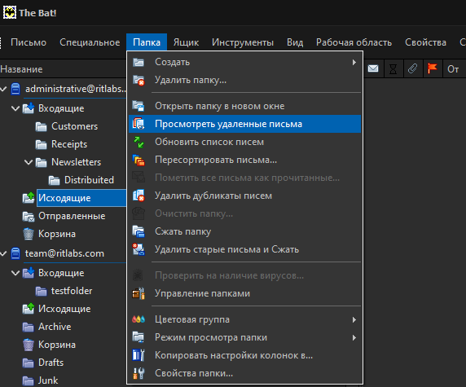Click the trash icon of Корзина under administrative account

[29, 234]
